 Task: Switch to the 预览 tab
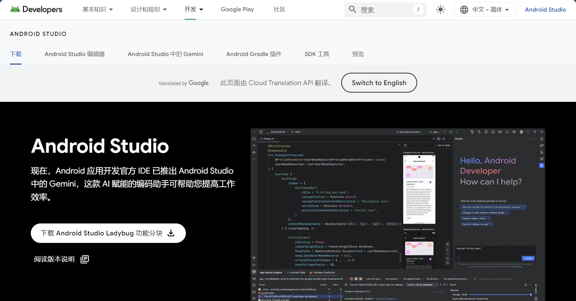tap(358, 54)
